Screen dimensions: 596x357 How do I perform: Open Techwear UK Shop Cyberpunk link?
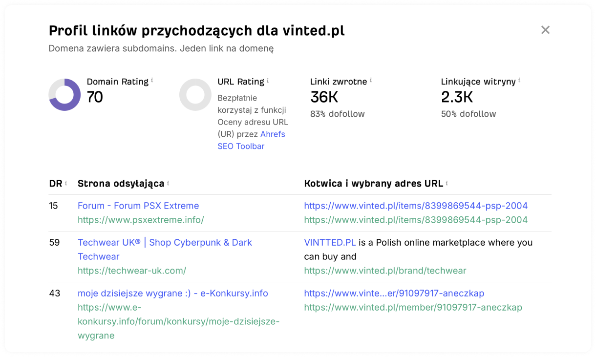pyautogui.click(x=165, y=249)
